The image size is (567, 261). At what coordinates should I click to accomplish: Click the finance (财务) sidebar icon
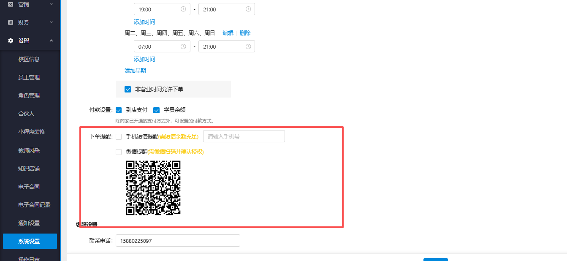(x=11, y=22)
